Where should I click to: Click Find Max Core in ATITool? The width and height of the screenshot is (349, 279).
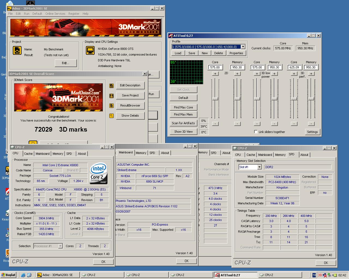tap(183, 107)
